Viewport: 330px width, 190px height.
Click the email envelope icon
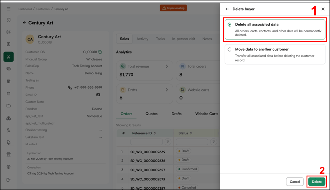coord(98,95)
